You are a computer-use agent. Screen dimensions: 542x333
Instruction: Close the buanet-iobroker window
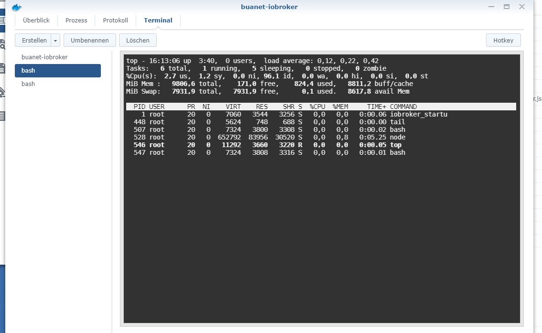click(x=522, y=7)
